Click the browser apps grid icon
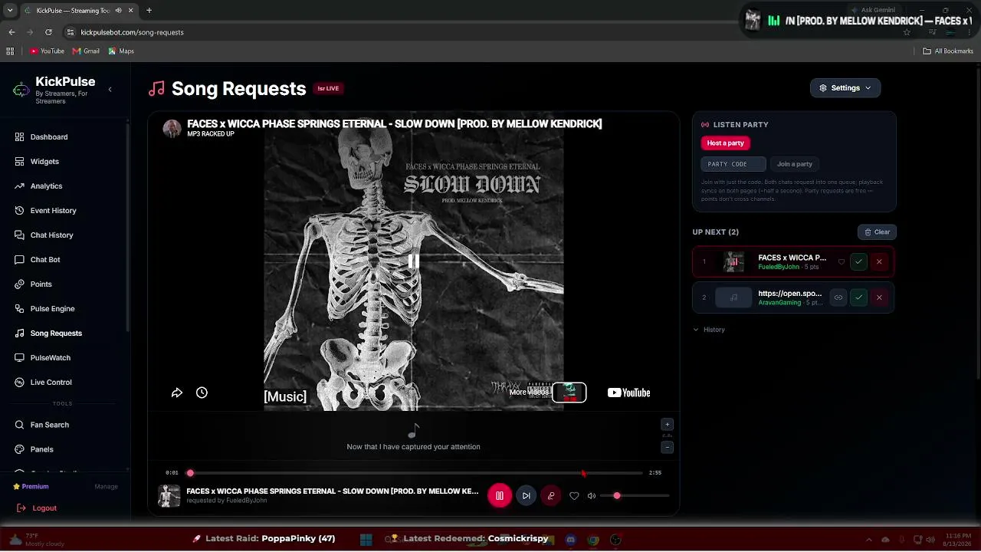Viewport: 981px width, 552px height. [x=10, y=51]
